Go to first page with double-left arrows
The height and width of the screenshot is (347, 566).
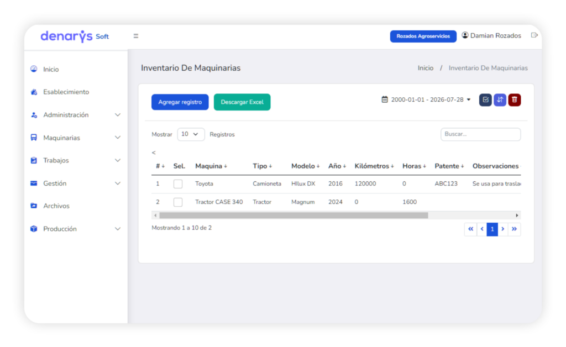[x=470, y=229]
